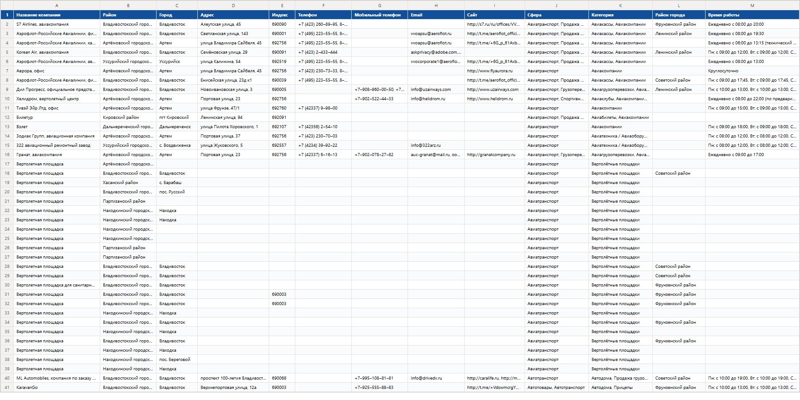The image size is (800, 400).
Task: Select column E by its letter header
Action: 282,5
